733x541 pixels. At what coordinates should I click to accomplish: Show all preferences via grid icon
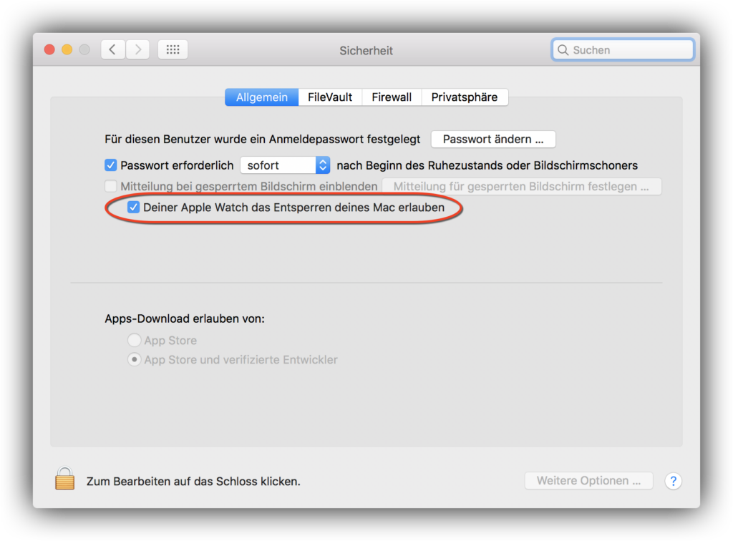coord(173,50)
